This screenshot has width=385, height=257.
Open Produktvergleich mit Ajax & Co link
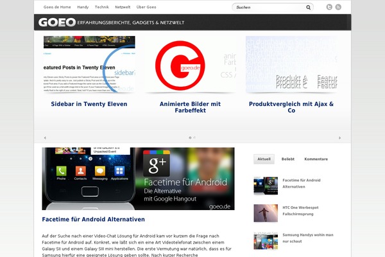click(291, 107)
